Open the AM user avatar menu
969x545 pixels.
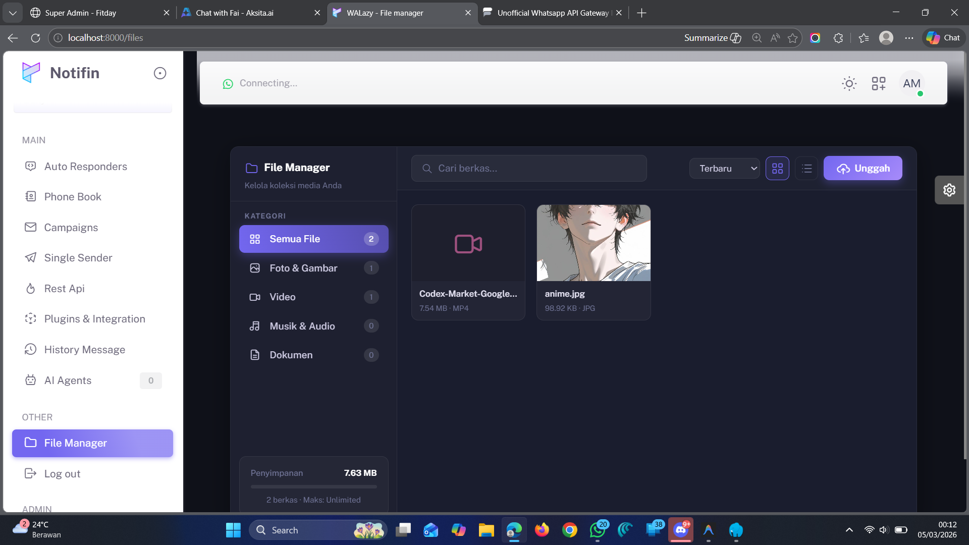(911, 84)
